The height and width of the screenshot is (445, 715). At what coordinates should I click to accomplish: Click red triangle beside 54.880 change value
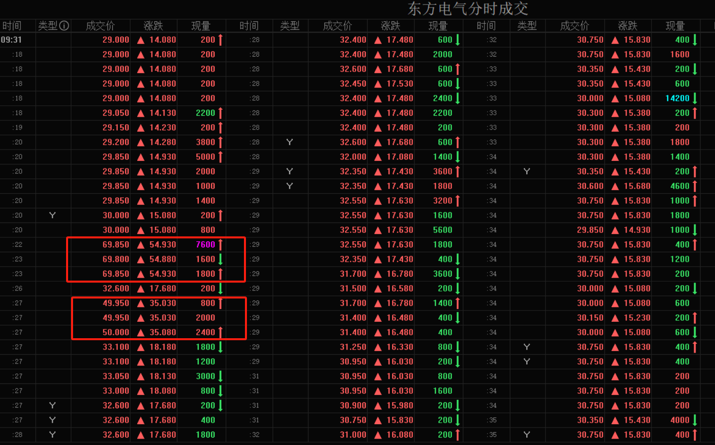(x=141, y=259)
